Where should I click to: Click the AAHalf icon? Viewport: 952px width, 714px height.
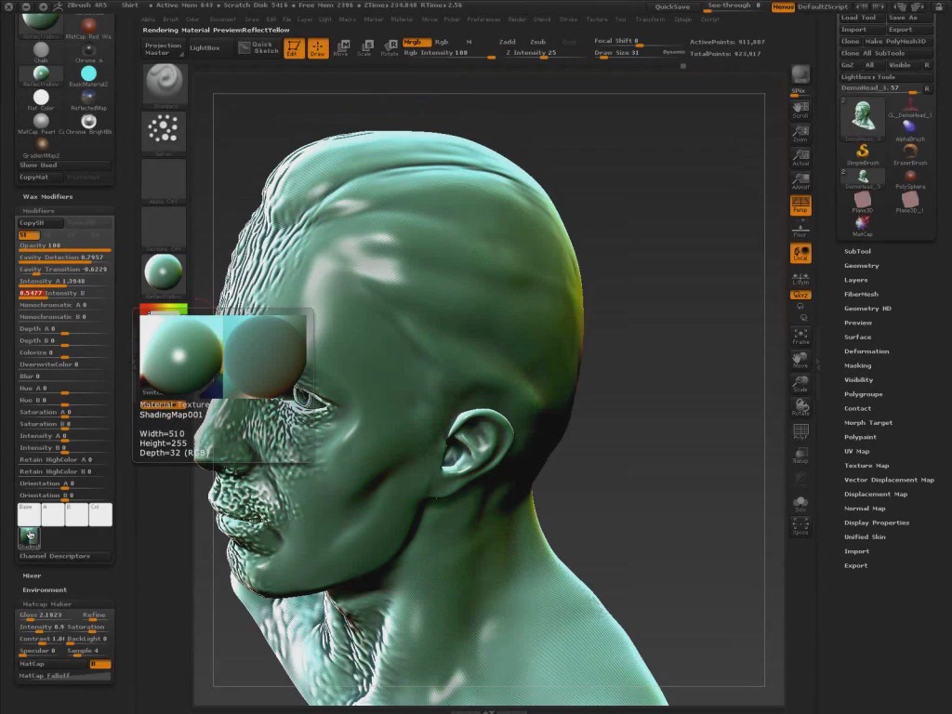click(800, 181)
